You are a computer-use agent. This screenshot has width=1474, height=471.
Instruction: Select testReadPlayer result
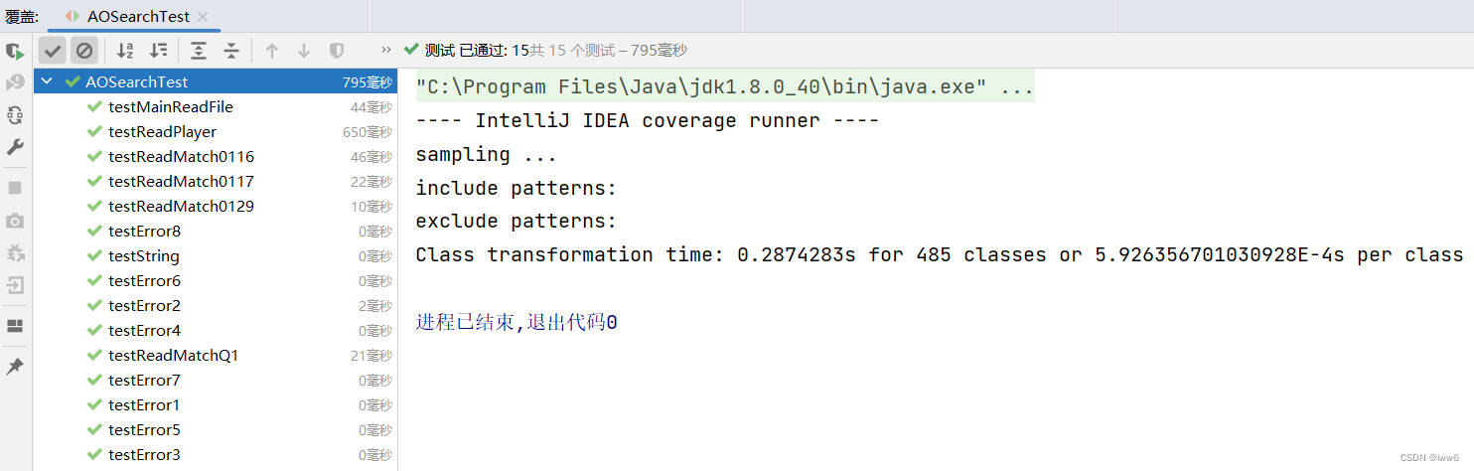pyautogui.click(x=215, y=131)
